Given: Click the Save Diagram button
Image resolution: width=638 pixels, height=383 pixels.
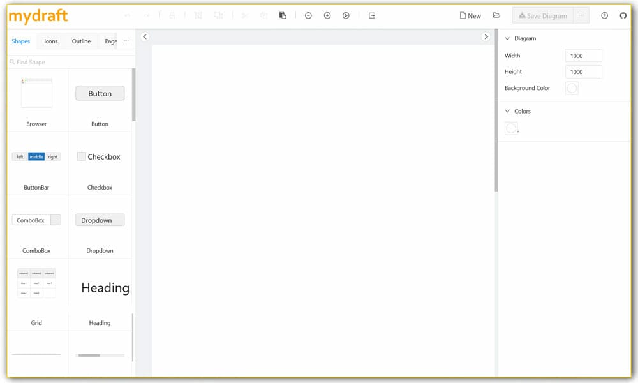Looking at the screenshot, I should pos(543,15).
